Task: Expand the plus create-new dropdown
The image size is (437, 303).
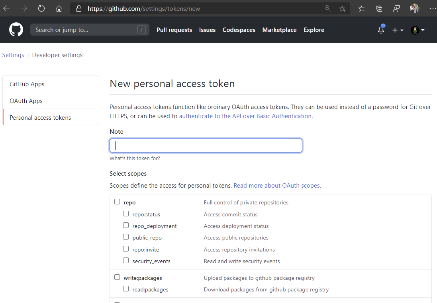Action: pos(398,30)
